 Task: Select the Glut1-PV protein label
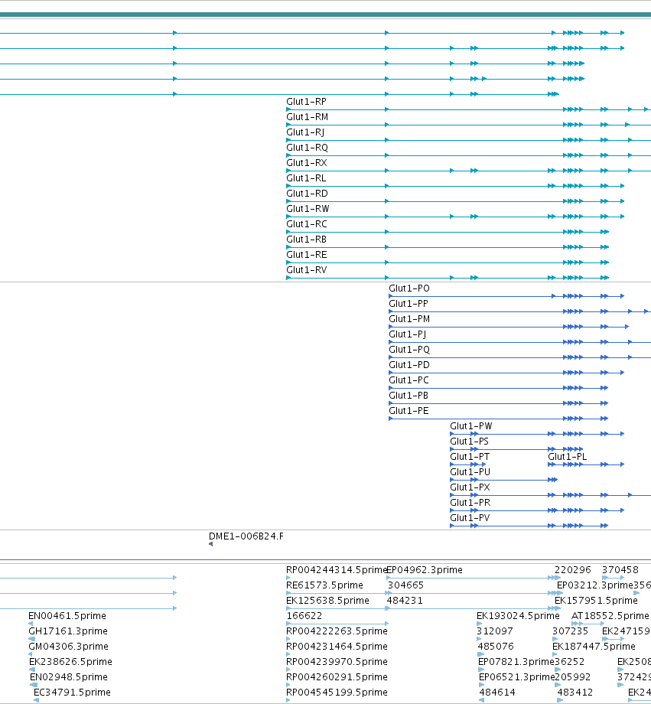tap(470, 517)
